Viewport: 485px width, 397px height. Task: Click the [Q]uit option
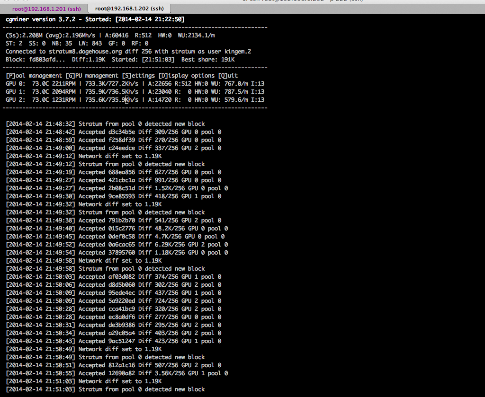tap(228, 76)
